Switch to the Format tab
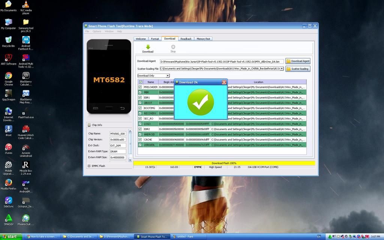The image size is (384, 240). coord(154,39)
